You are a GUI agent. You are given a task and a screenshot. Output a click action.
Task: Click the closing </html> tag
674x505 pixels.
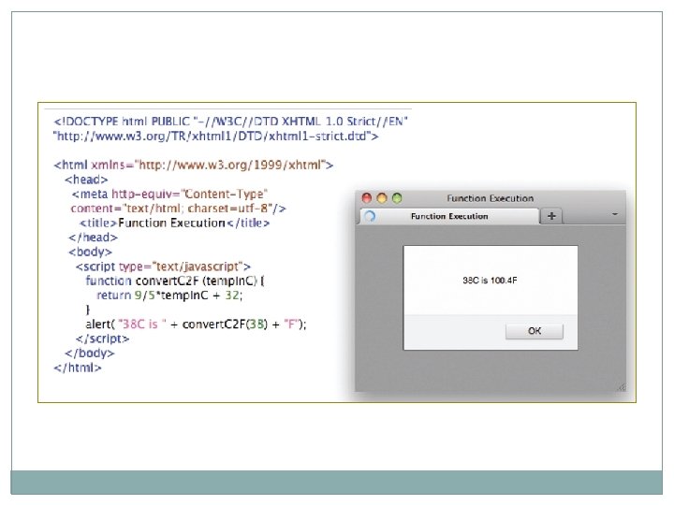tap(78, 368)
